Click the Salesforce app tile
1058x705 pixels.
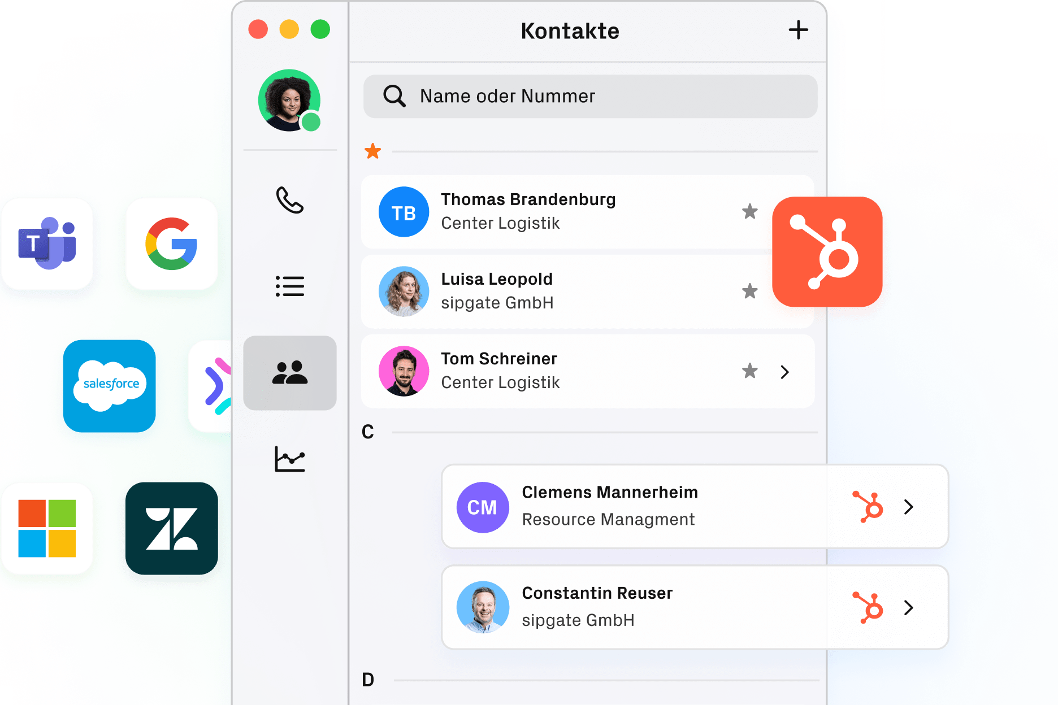(110, 386)
